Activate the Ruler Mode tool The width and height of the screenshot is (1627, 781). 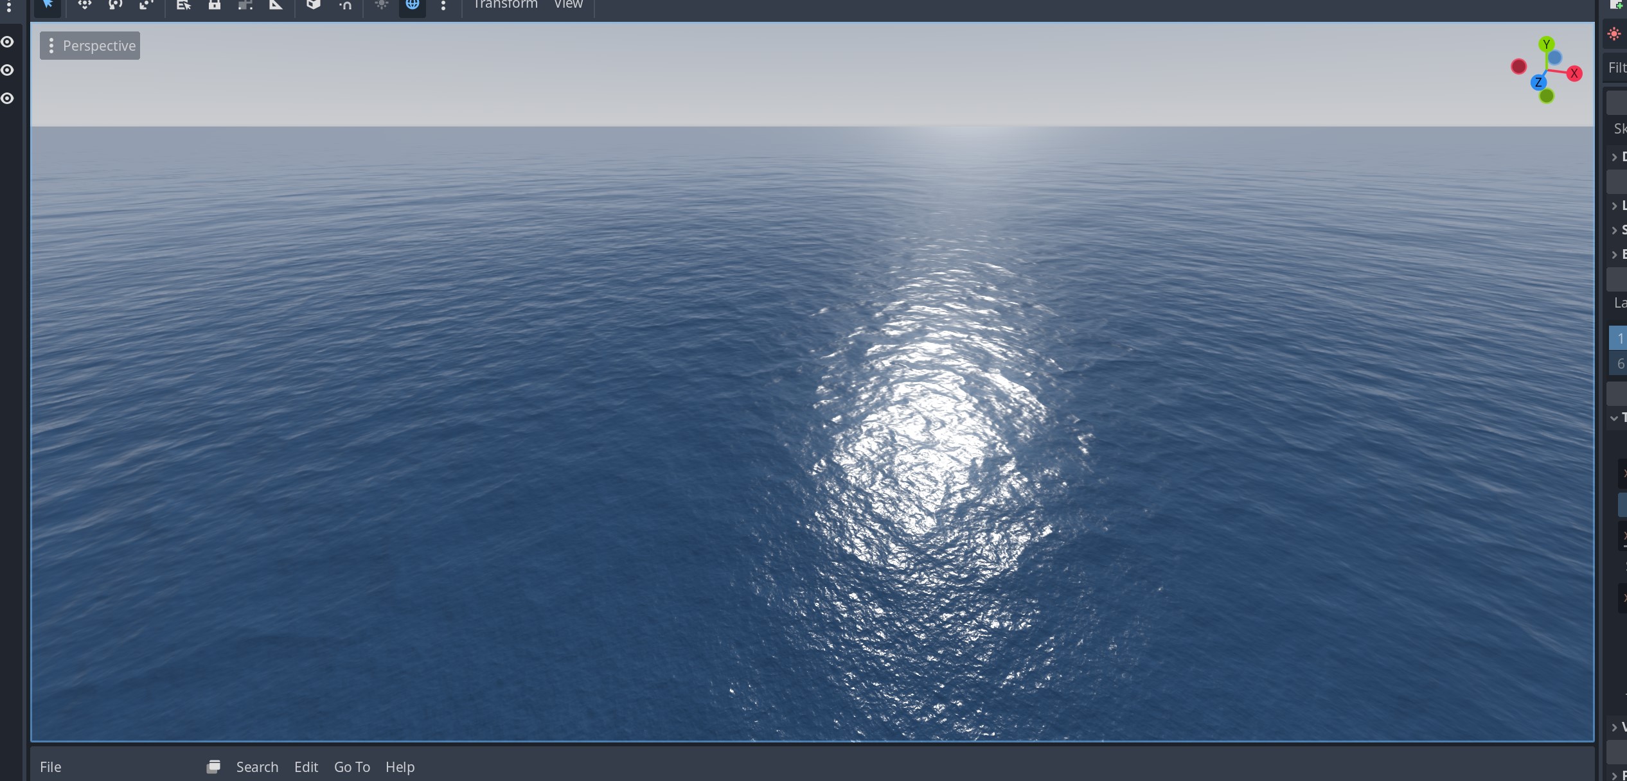coord(276,5)
